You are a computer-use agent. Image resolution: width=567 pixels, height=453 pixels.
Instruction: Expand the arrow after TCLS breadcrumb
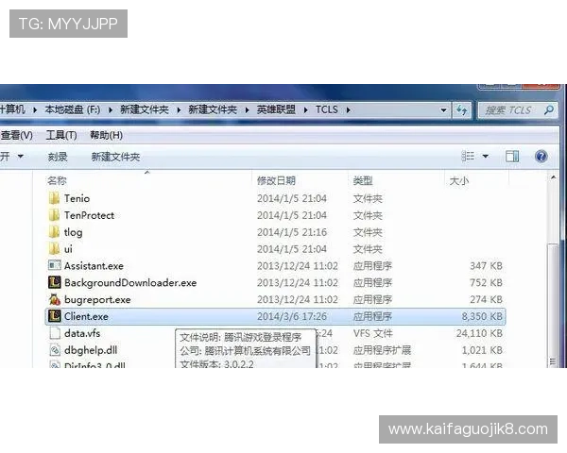click(x=348, y=109)
